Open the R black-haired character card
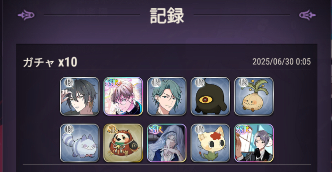This screenshot has height=172, width=332. 80,96
